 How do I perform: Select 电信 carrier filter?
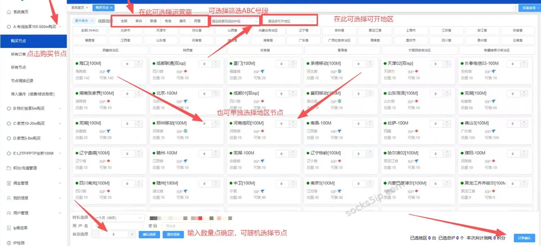[x=168, y=21]
